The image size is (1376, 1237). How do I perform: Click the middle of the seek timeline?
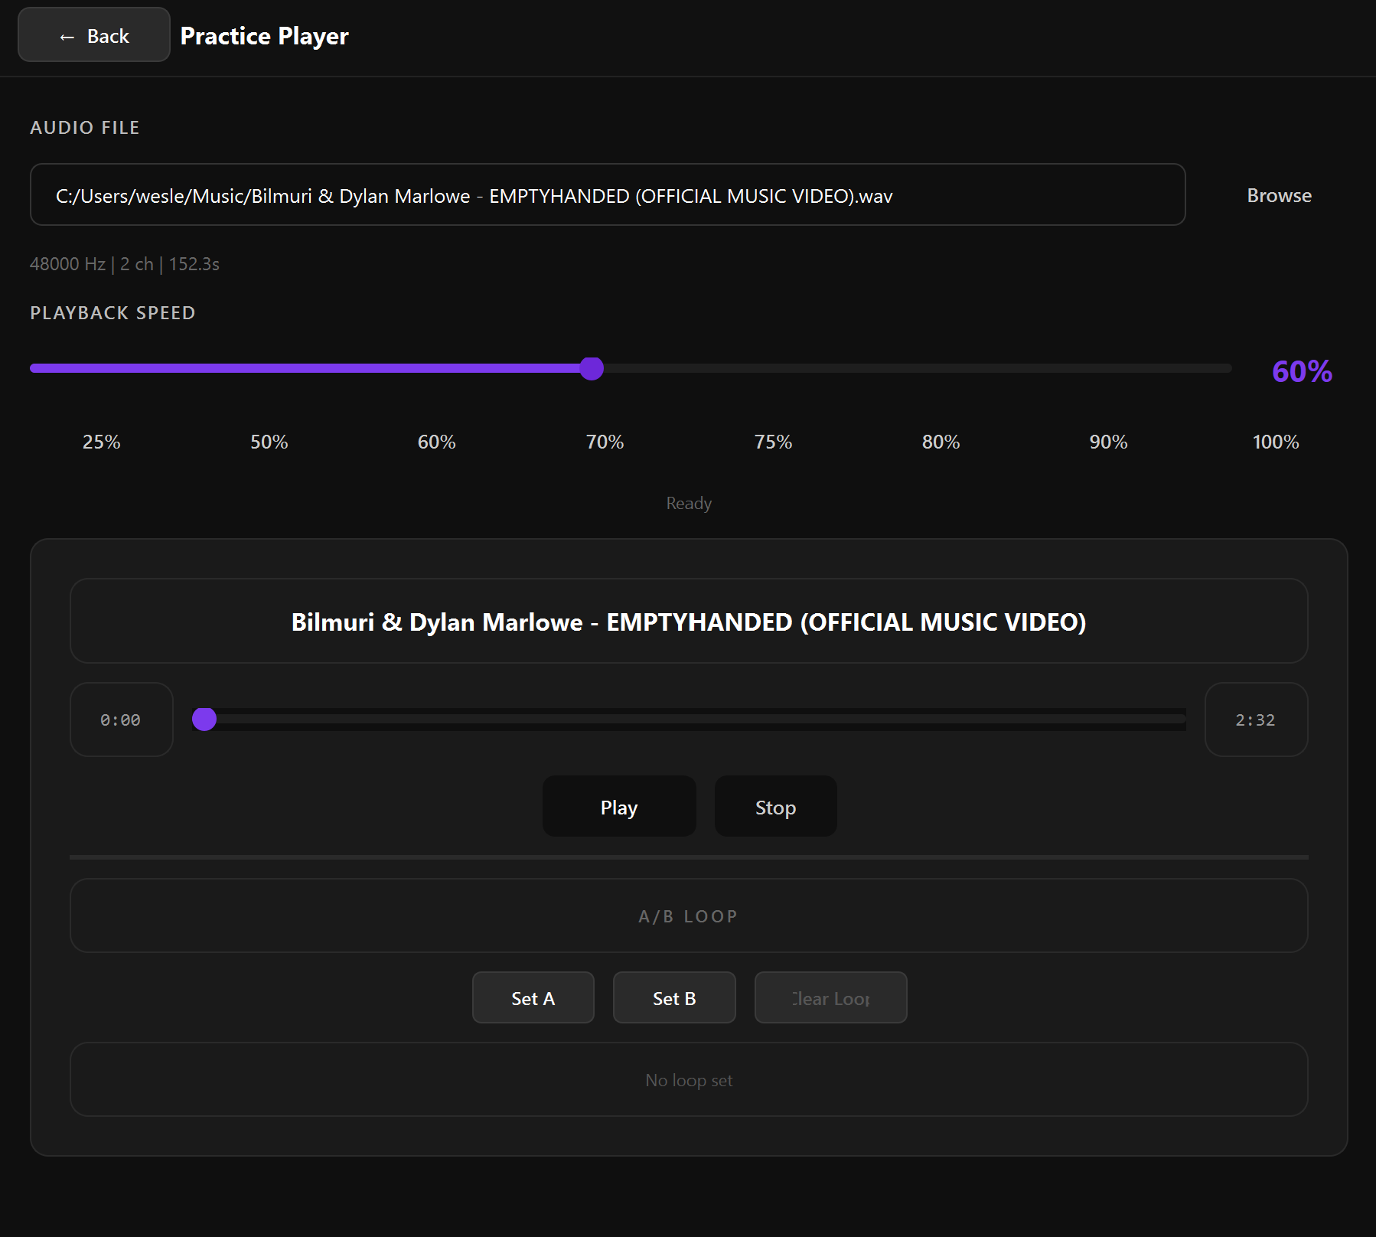[x=689, y=720]
